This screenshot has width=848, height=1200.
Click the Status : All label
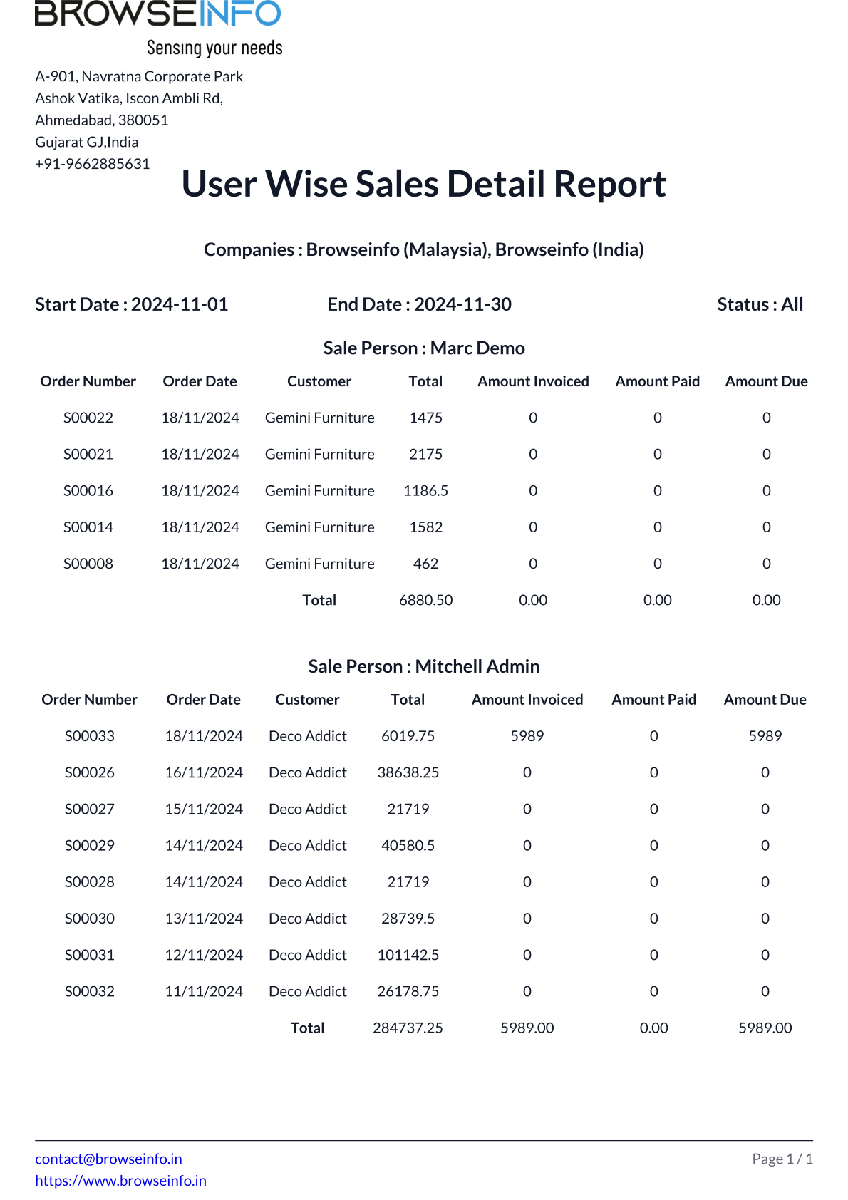coord(760,304)
